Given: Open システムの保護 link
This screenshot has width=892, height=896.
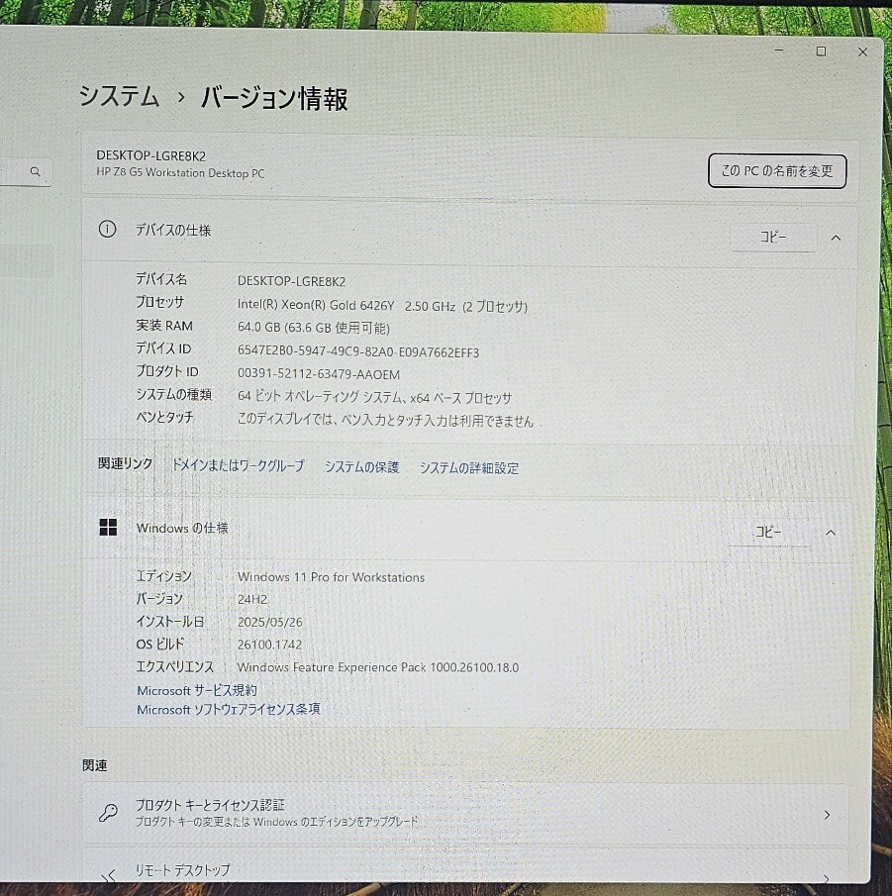Looking at the screenshot, I should [x=361, y=467].
